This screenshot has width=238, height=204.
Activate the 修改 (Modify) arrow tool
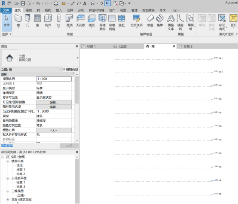(x=6, y=22)
